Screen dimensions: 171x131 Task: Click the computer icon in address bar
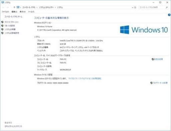point(18,7)
